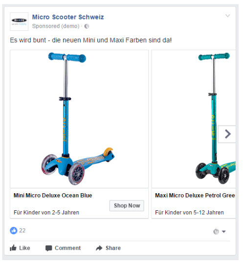Viewport: 243px width, 263px height.
Task: Advance carousel with the right arrow
Action: point(227,134)
